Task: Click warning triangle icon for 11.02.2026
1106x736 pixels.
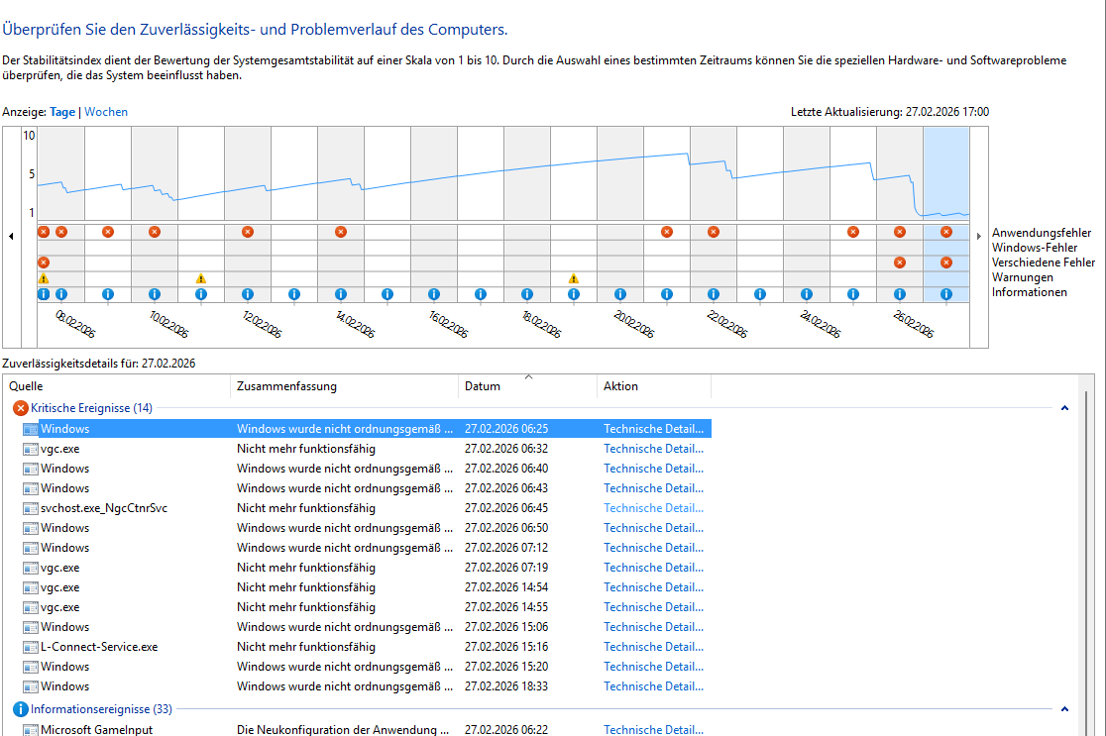Action: pos(201,278)
